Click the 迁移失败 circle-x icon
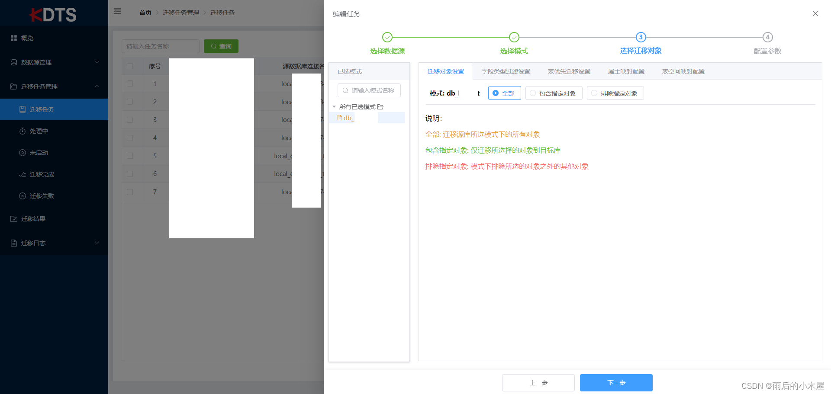 click(23, 196)
